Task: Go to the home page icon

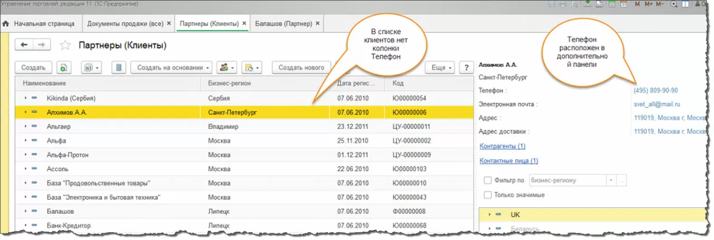Action: [x=6, y=24]
